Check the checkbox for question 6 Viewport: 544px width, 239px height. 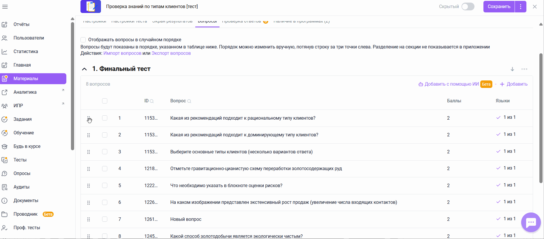pyautogui.click(x=105, y=202)
